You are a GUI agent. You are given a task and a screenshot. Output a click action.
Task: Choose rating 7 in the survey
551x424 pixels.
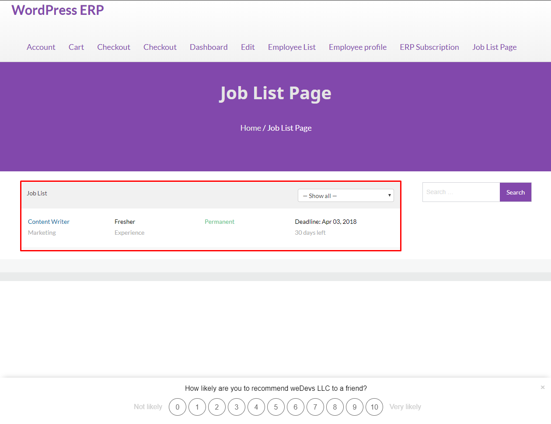coord(315,407)
